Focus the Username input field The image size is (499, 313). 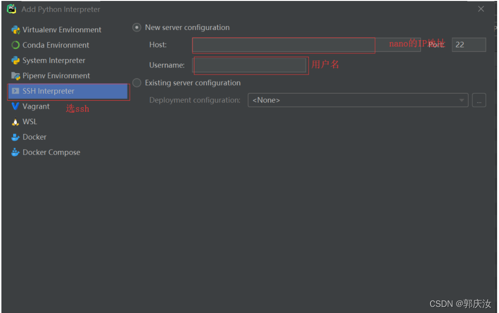point(250,65)
